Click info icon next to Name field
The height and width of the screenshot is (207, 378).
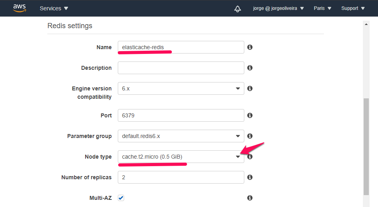point(250,47)
